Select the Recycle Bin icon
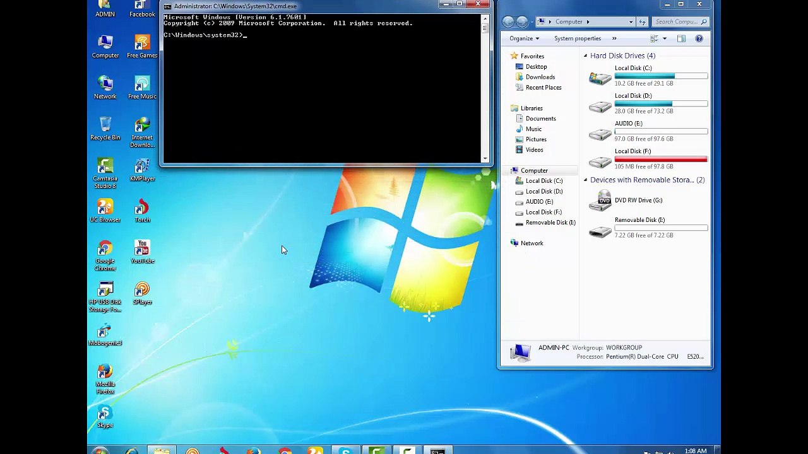808x454 pixels. click(x=105, y=129)
